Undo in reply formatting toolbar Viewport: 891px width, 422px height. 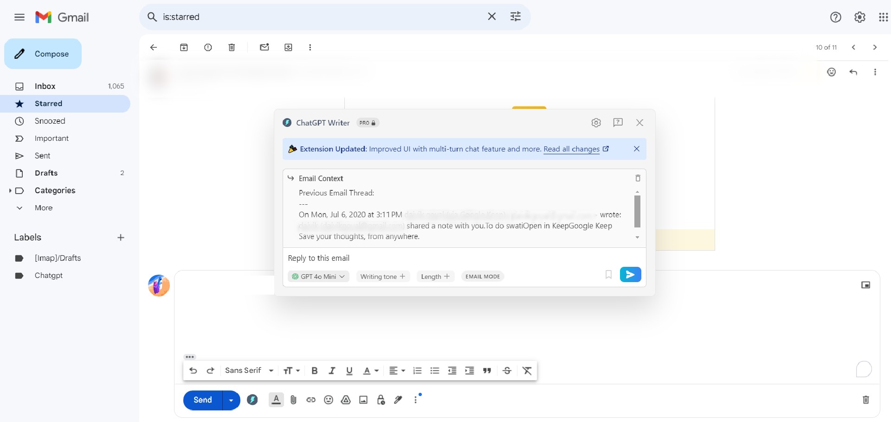coord(193,371)
